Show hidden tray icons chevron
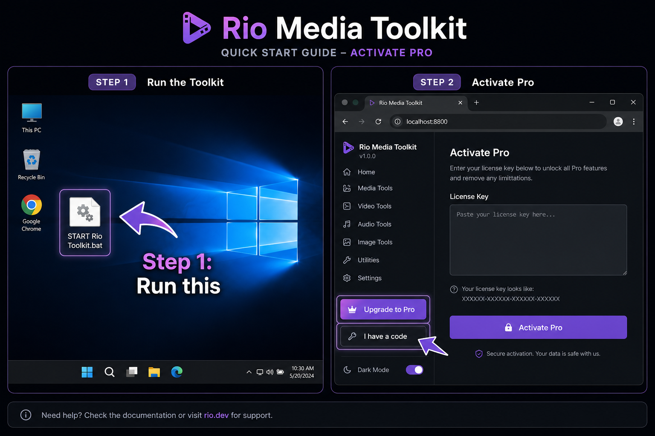The width and height of the screenshot is (655, 436). tap(249, 372)
